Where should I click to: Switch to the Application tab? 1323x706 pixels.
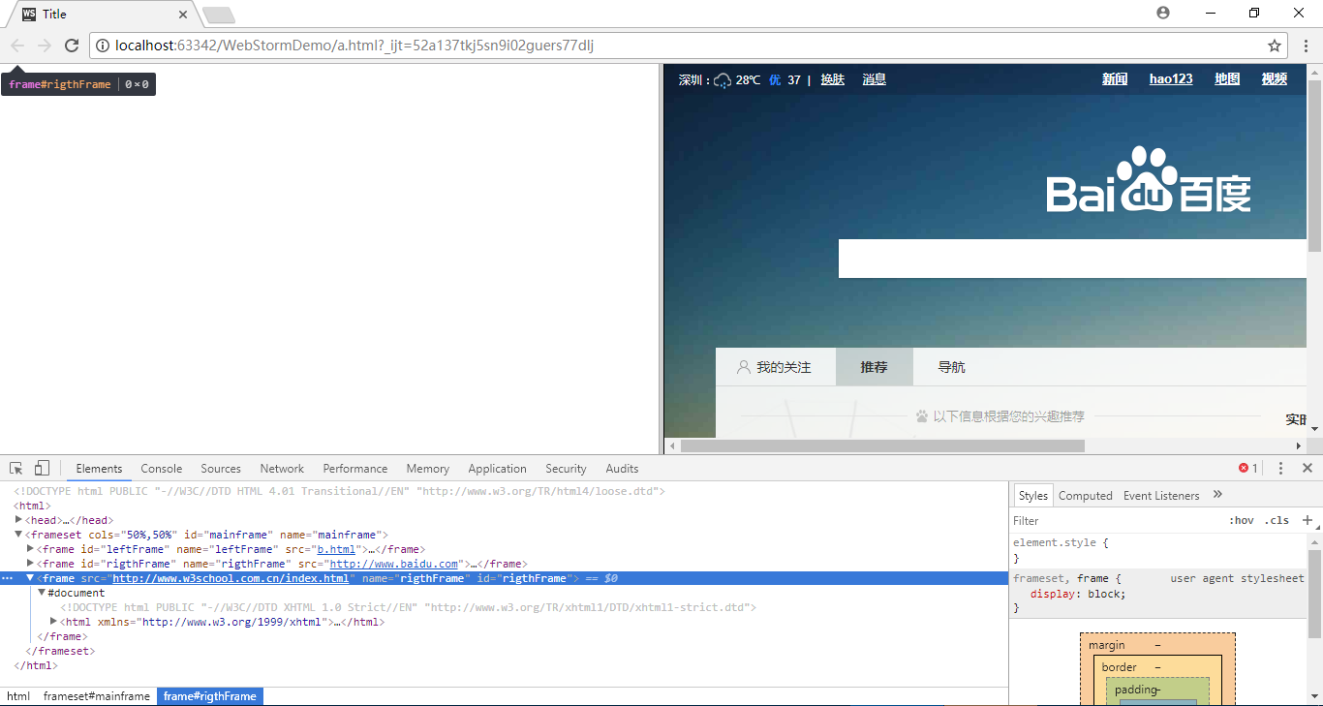point(497,469)
